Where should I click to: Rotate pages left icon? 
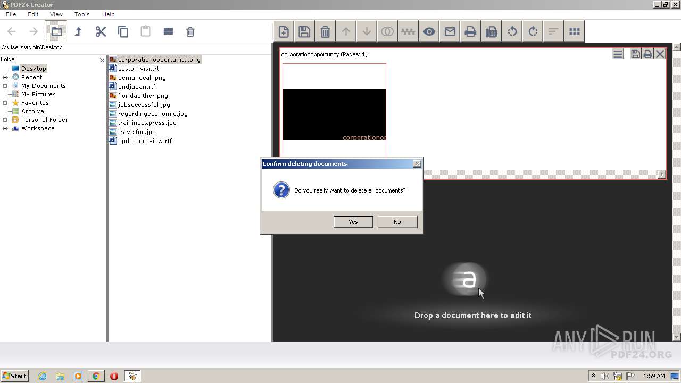point(512,32)
